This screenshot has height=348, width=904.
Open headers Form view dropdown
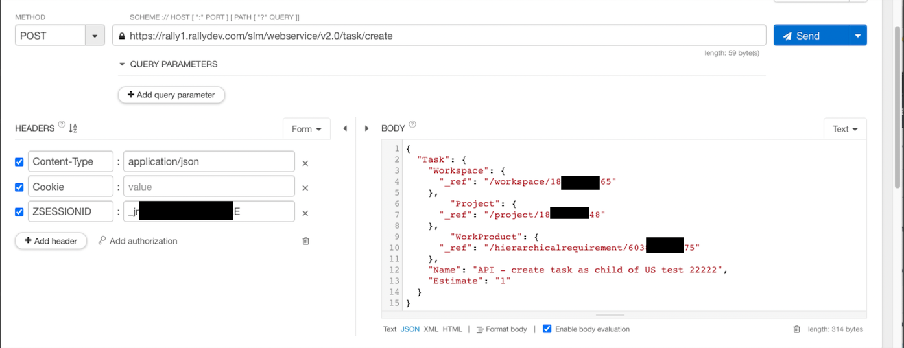click(x=306, y=129)
